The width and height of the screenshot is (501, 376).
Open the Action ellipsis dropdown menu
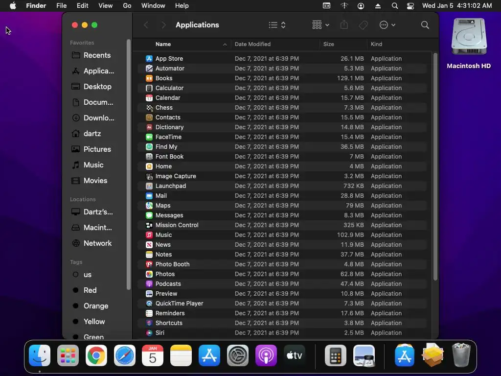[x=387, y=25]
